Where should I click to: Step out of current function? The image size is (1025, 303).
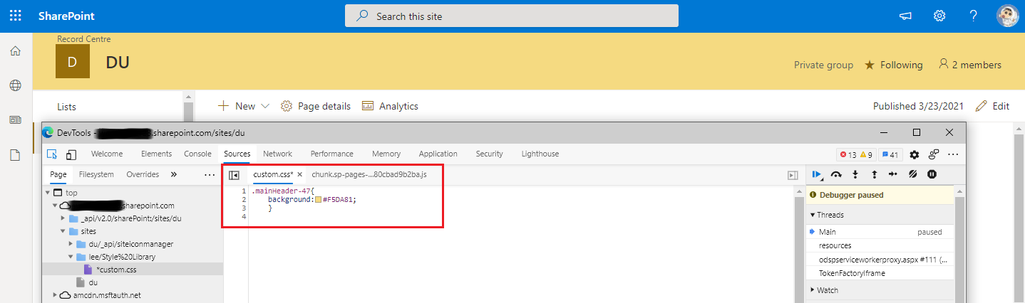pos(874,174)
